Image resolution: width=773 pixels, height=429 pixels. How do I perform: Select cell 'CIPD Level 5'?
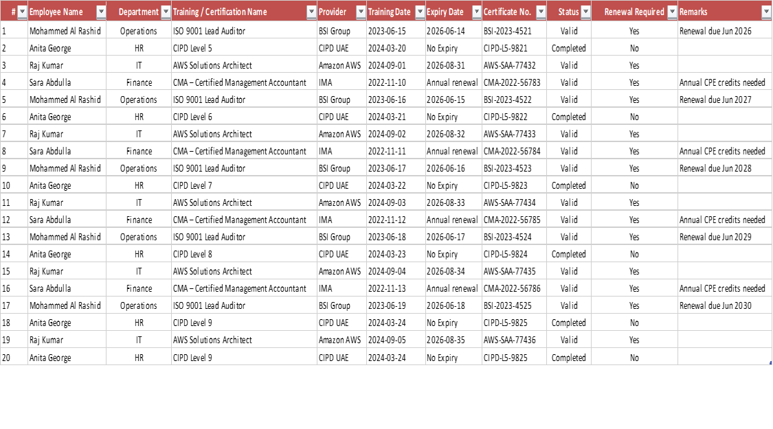point(244,48)
